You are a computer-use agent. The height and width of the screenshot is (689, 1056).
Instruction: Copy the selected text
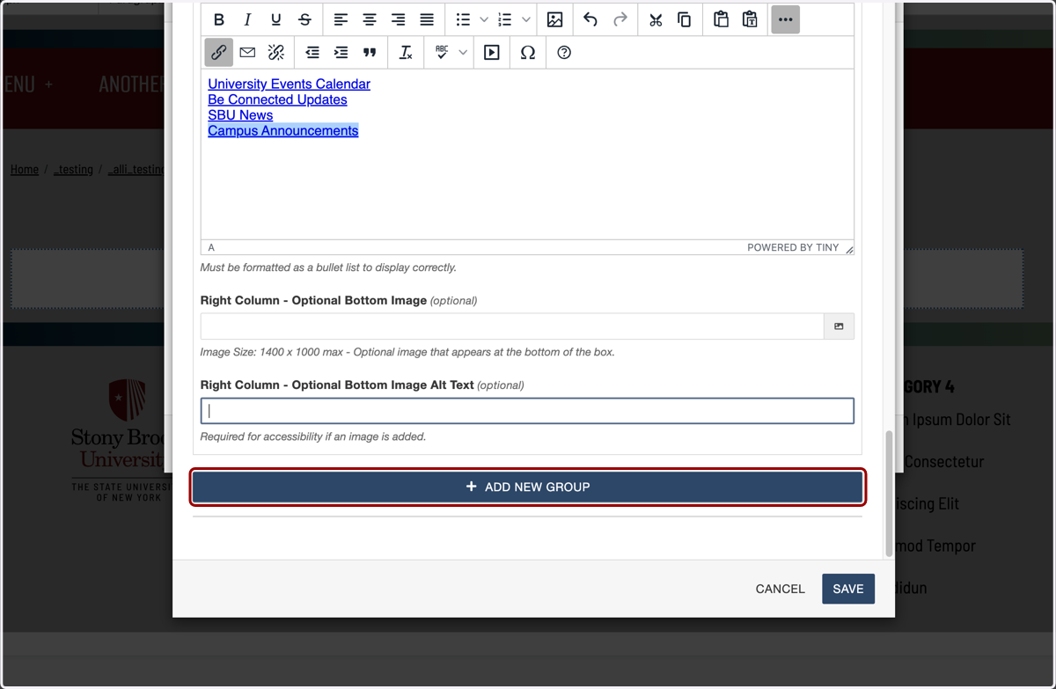(x=685, y=19)
